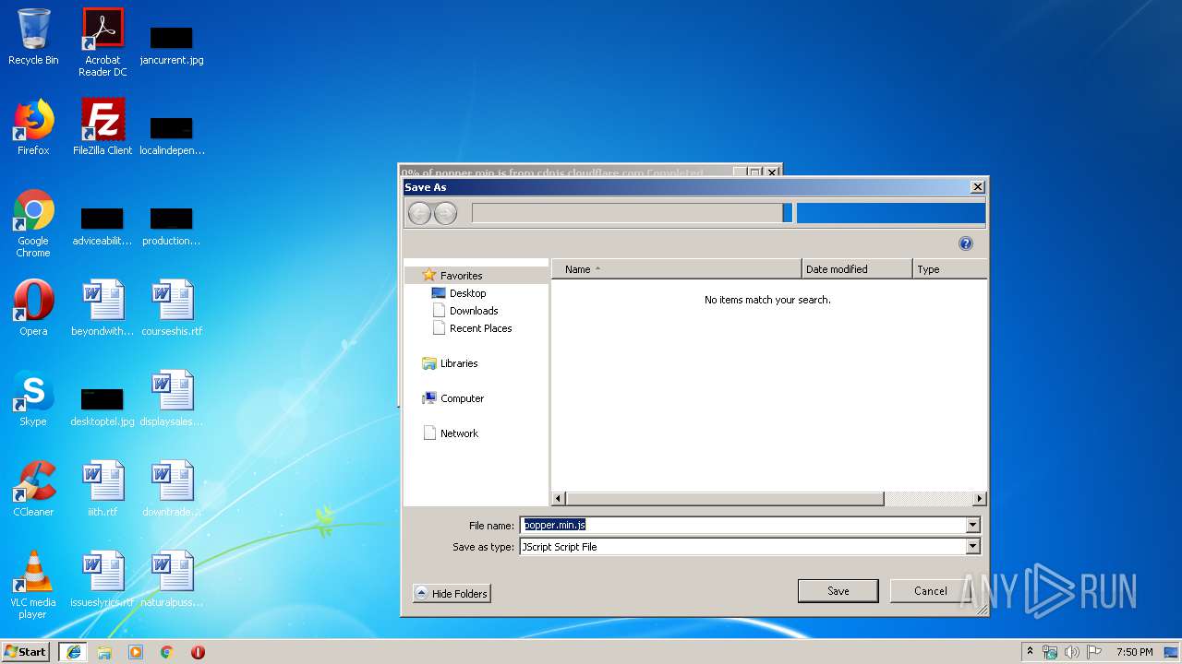Click the horizontal scrollbar thumb in file list

click(725, 499)
